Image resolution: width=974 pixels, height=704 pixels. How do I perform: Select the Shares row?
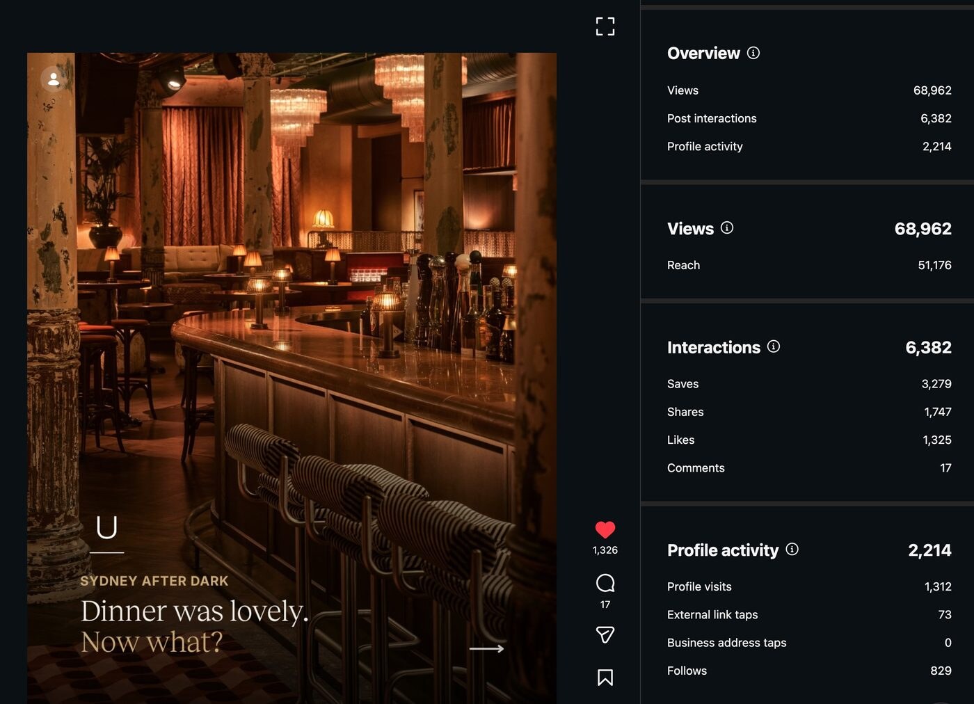809,412
